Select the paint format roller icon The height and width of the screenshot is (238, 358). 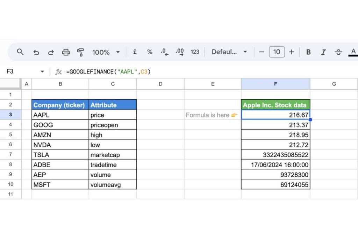pos(80,52)
